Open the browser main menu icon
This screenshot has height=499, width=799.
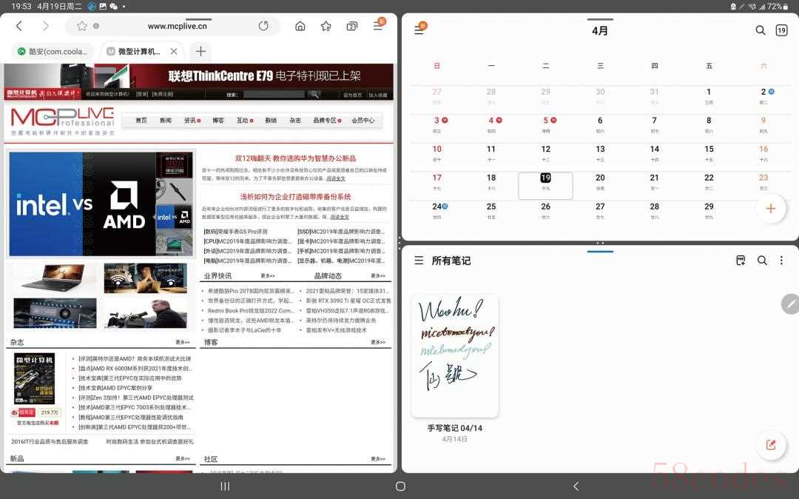point(379,25)
